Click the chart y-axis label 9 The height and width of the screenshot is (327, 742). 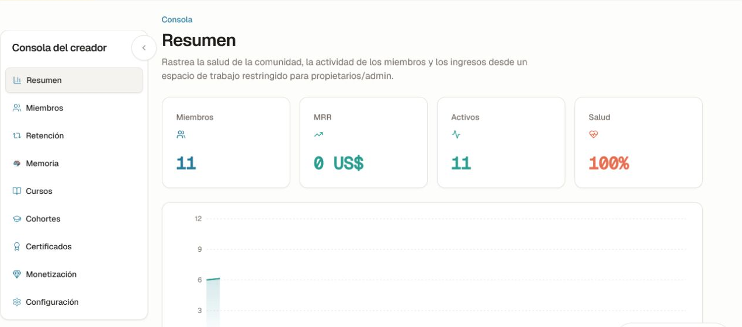tap(200, 249)
